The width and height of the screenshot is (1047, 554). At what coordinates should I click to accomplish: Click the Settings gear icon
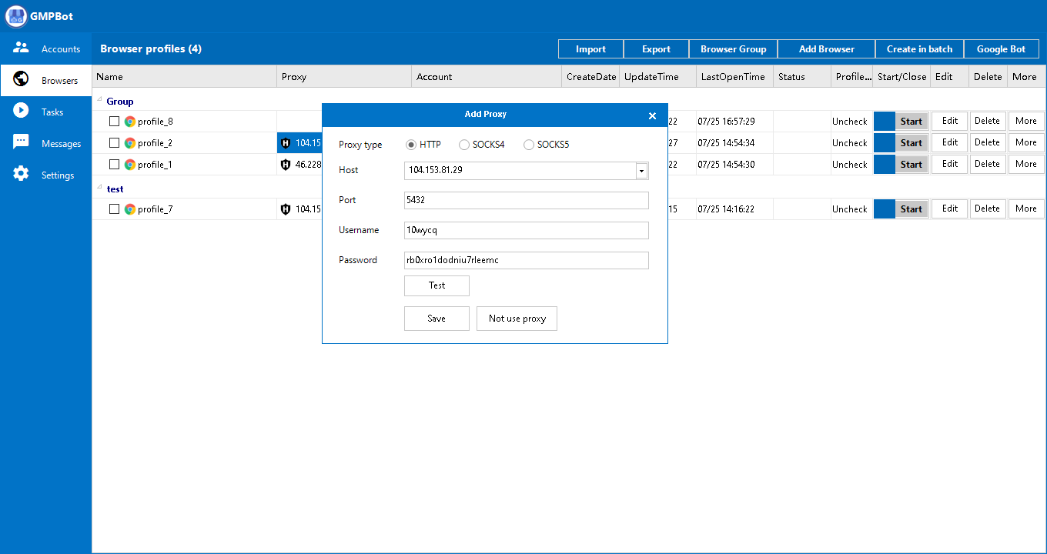(21, 174)
